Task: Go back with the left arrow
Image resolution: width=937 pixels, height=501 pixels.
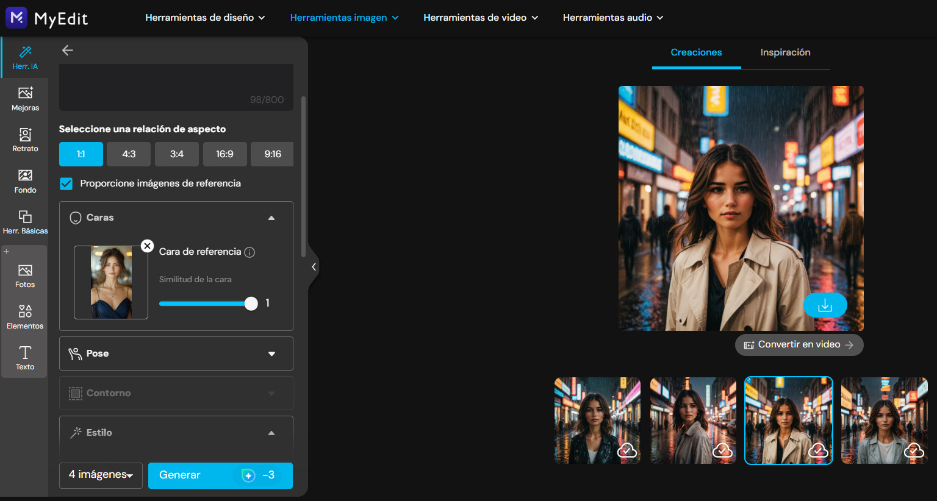Action: tap(68, 51)
